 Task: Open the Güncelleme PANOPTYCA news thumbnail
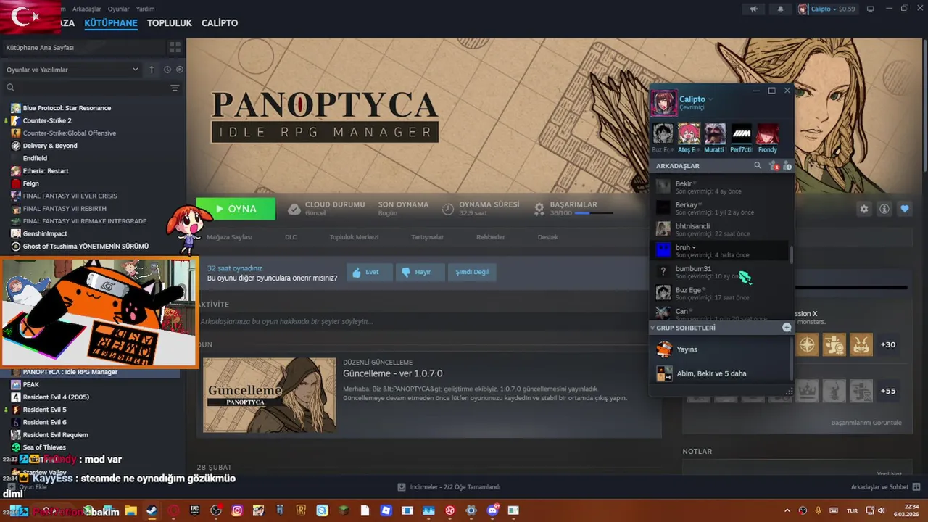(270, 395)
